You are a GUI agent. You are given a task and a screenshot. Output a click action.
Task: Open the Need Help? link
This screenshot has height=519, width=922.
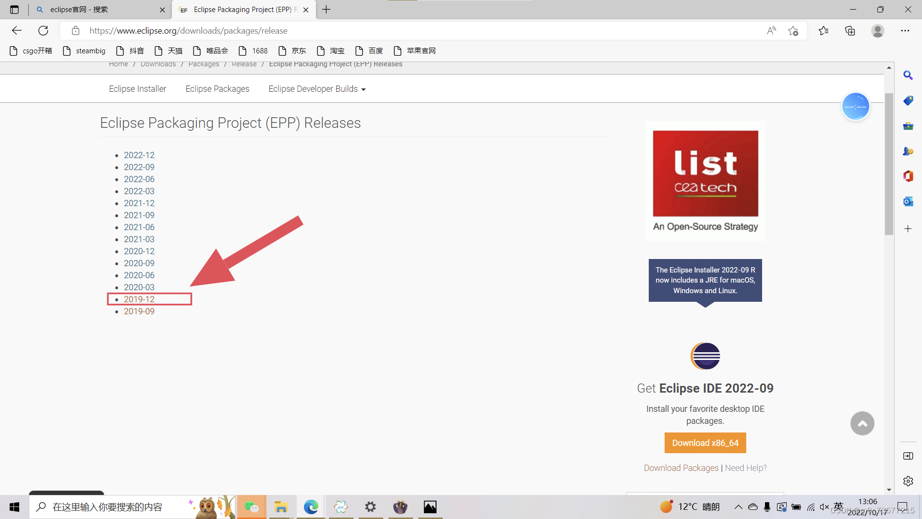coord(746,468)
